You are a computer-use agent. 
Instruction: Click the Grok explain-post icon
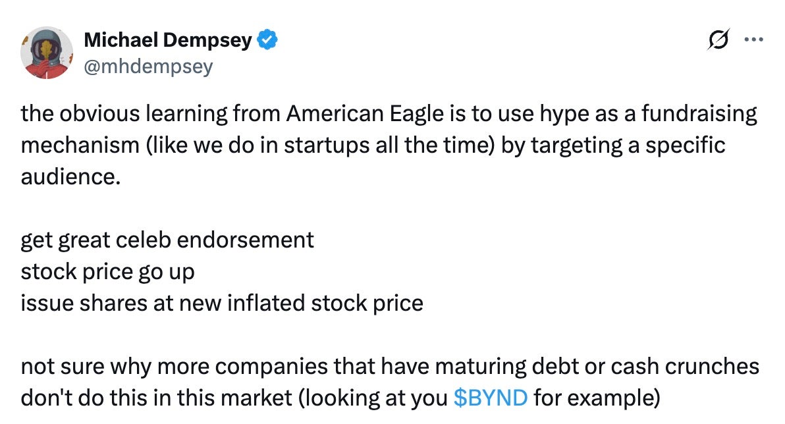click(718, 39)
